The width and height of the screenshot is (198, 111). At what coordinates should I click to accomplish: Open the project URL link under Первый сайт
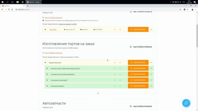[54, 18]
